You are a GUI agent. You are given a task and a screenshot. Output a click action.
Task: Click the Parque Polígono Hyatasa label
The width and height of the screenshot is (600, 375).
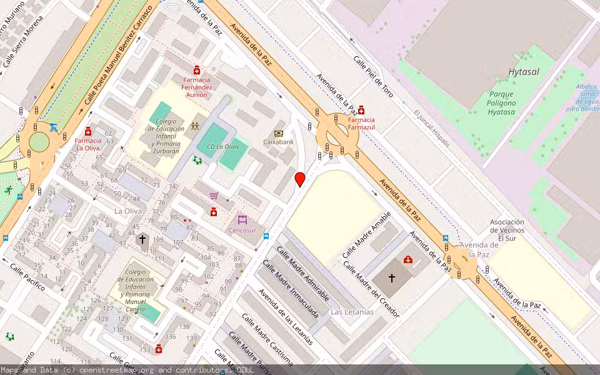tap(501, 103)
